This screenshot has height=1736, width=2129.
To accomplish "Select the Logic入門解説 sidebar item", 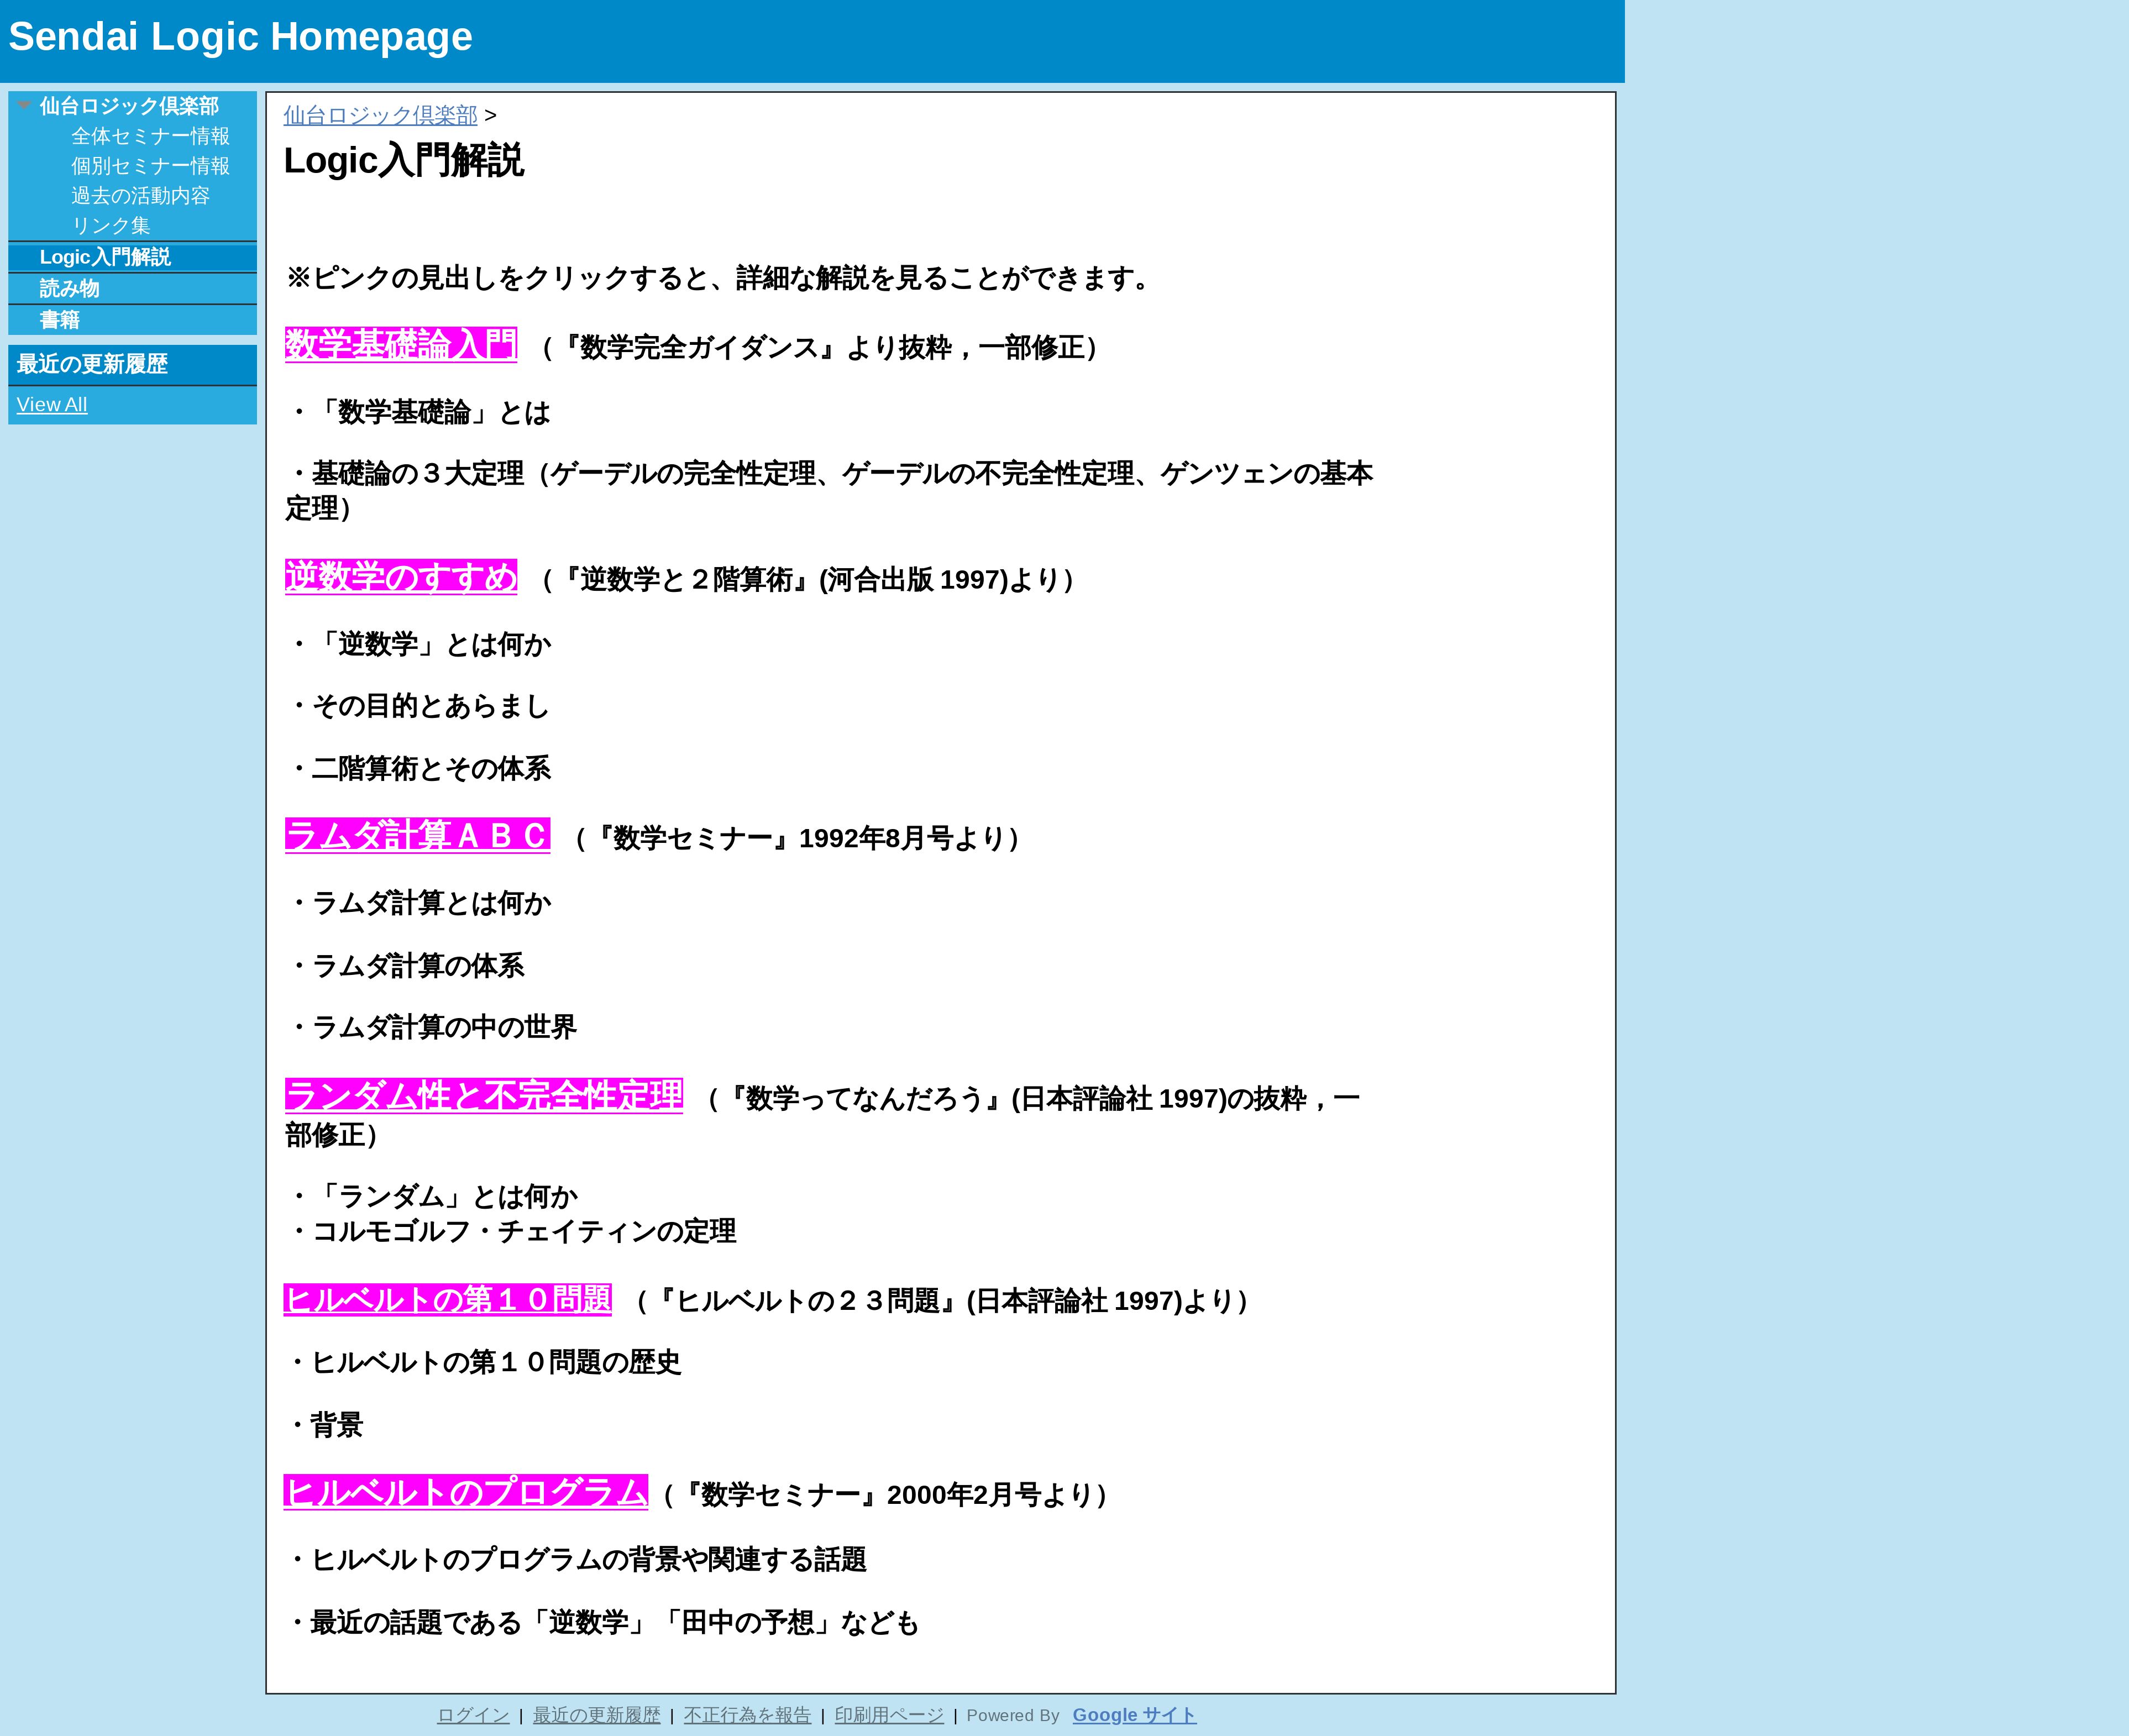I will [x=105, y=257].
